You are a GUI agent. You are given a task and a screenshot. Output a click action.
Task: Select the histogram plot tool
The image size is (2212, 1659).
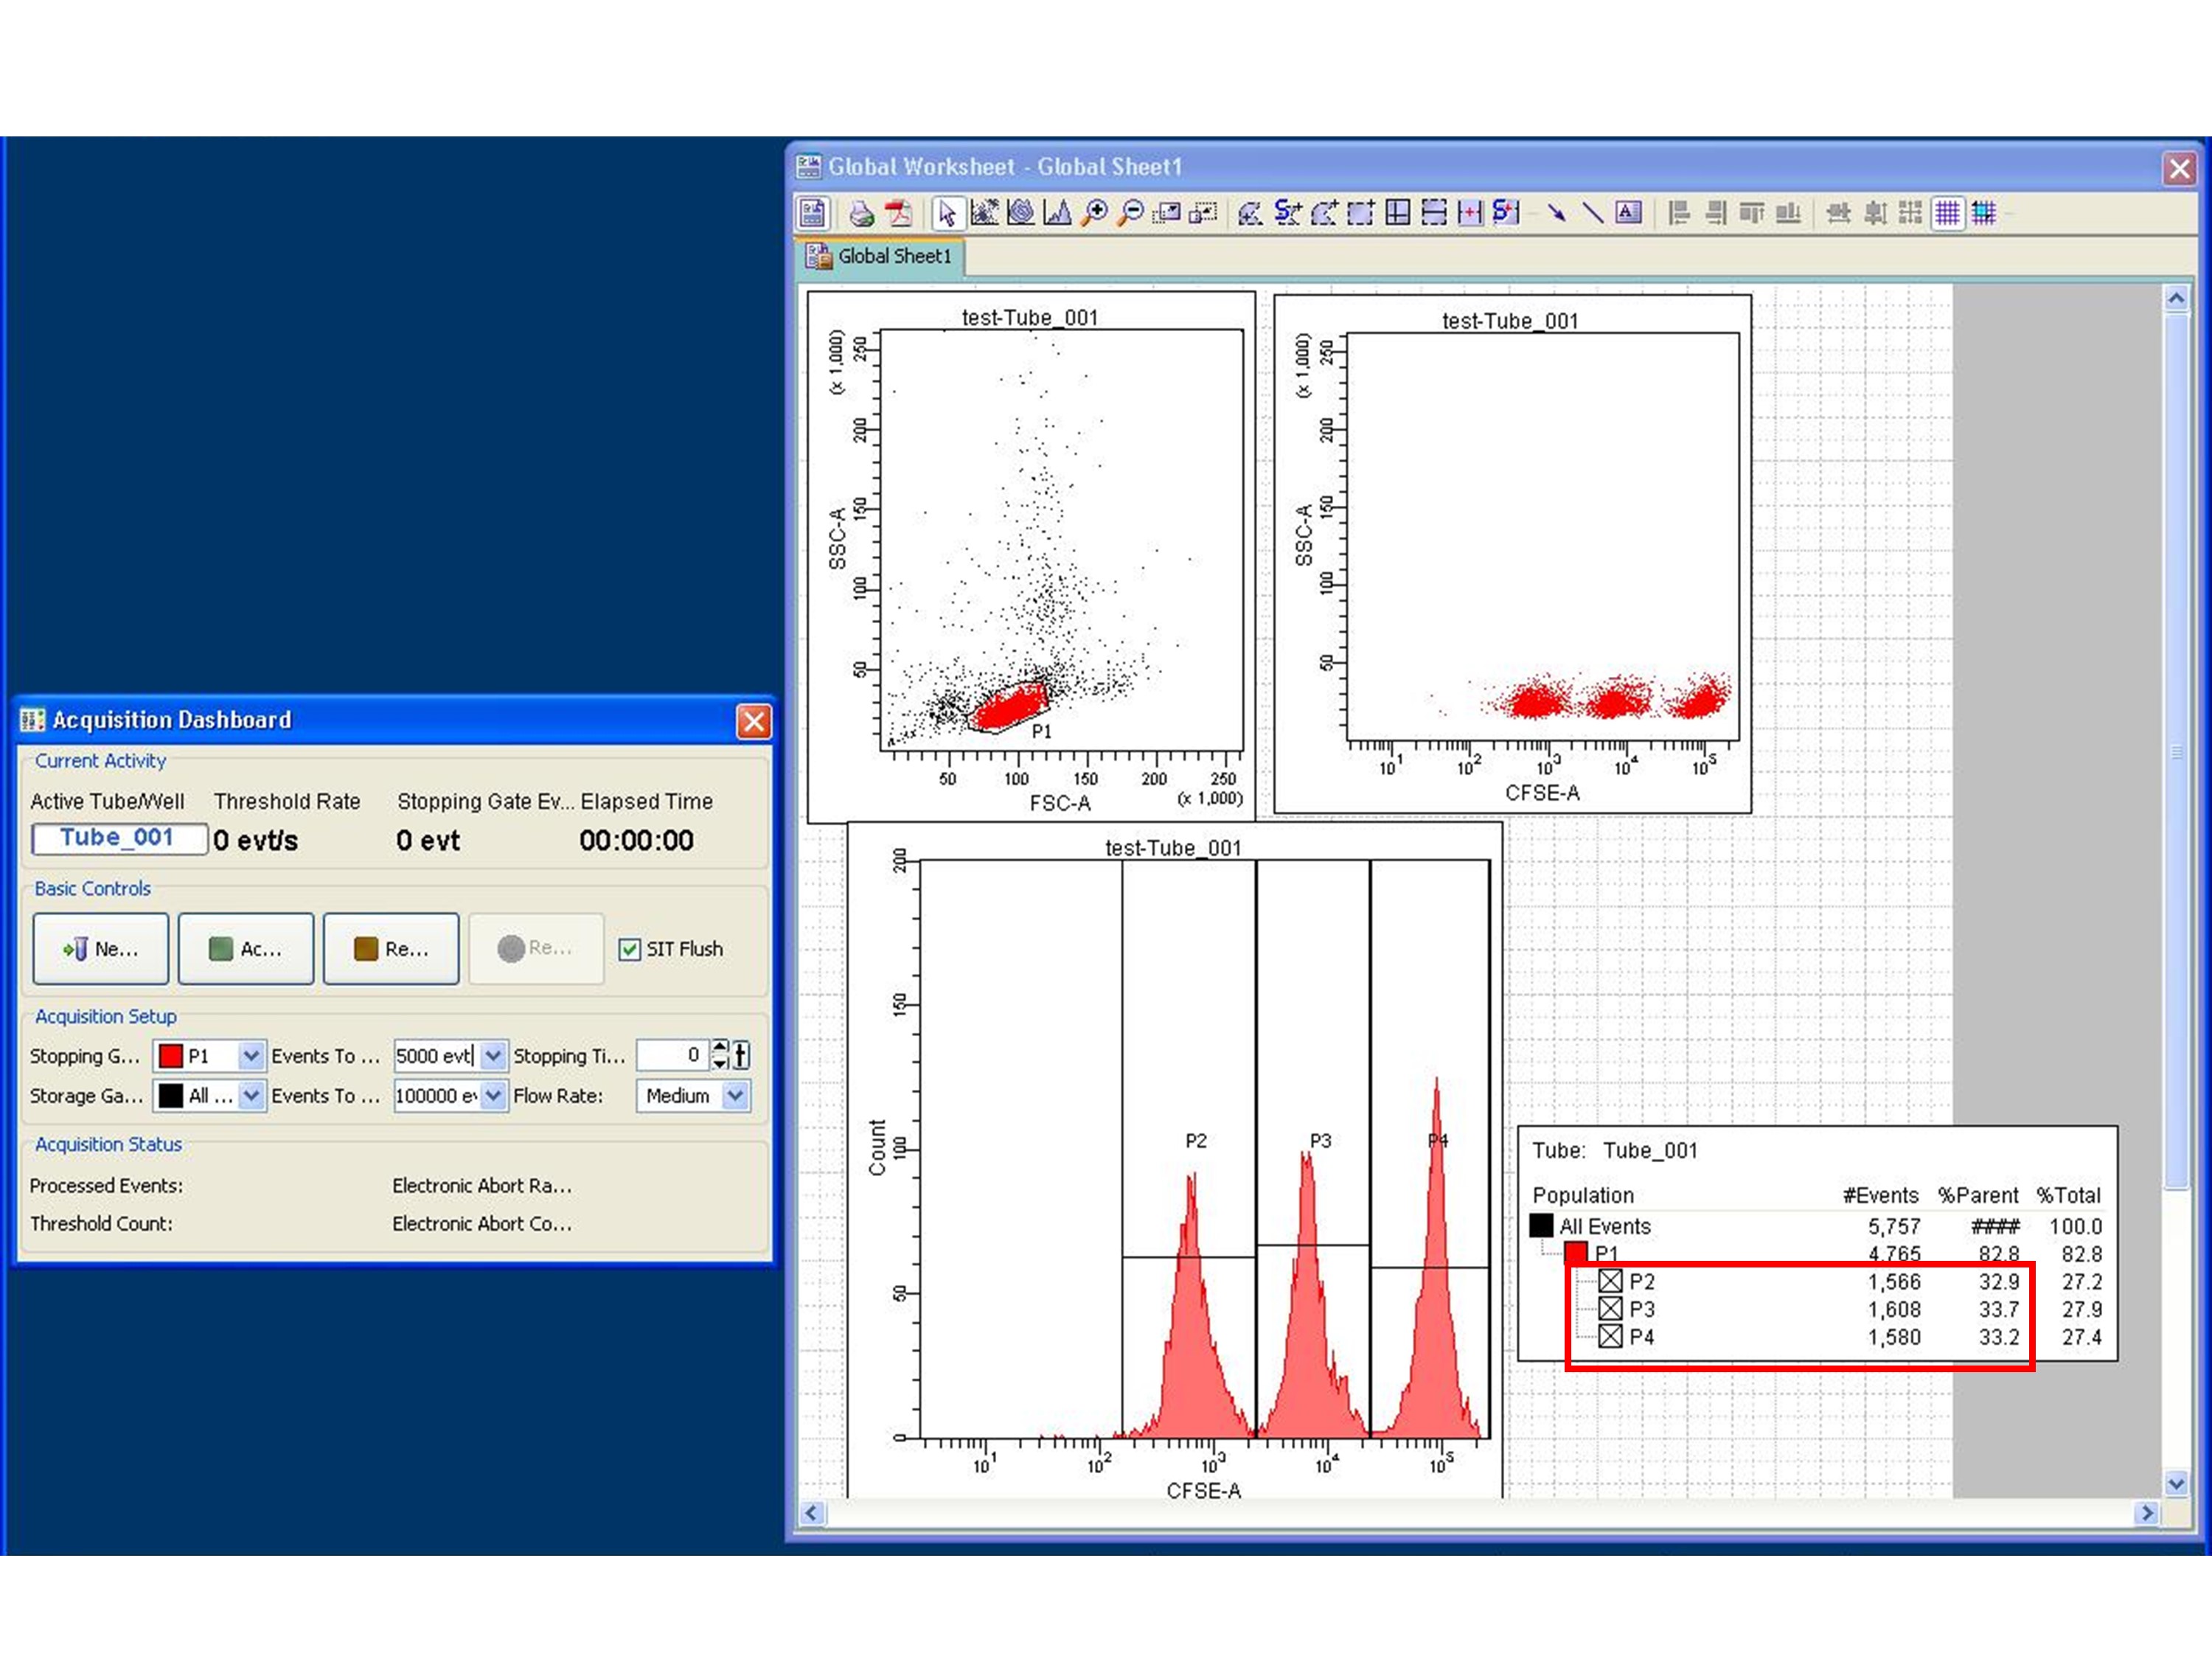click(x=1057, y=213)
